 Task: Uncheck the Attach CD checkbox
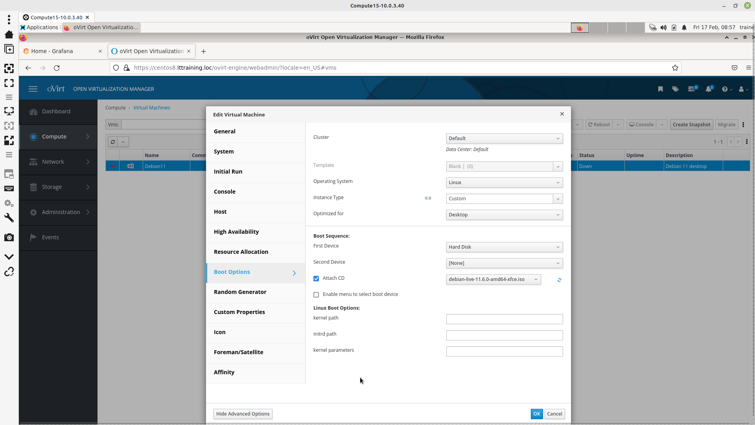tap(316, 279)
